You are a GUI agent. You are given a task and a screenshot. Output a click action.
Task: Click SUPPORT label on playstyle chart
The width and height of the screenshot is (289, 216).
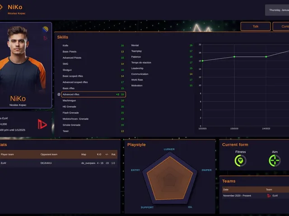coord(147,207)
